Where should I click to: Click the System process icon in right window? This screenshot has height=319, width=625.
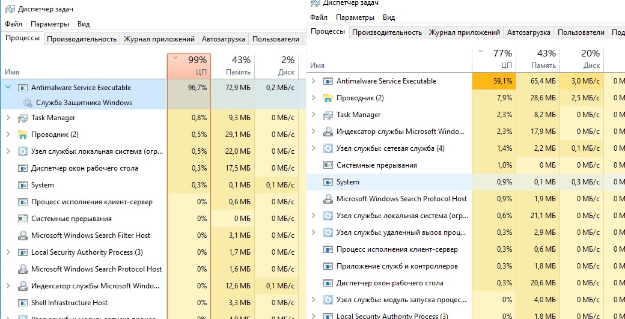coord(328,183)
